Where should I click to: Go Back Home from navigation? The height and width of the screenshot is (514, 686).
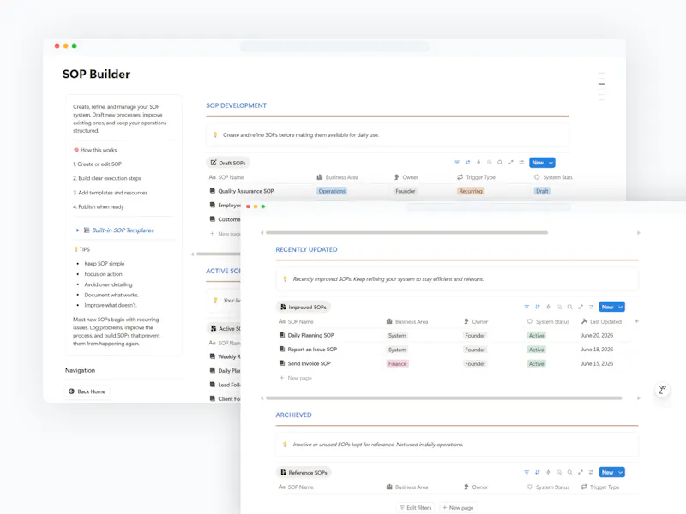87,391
